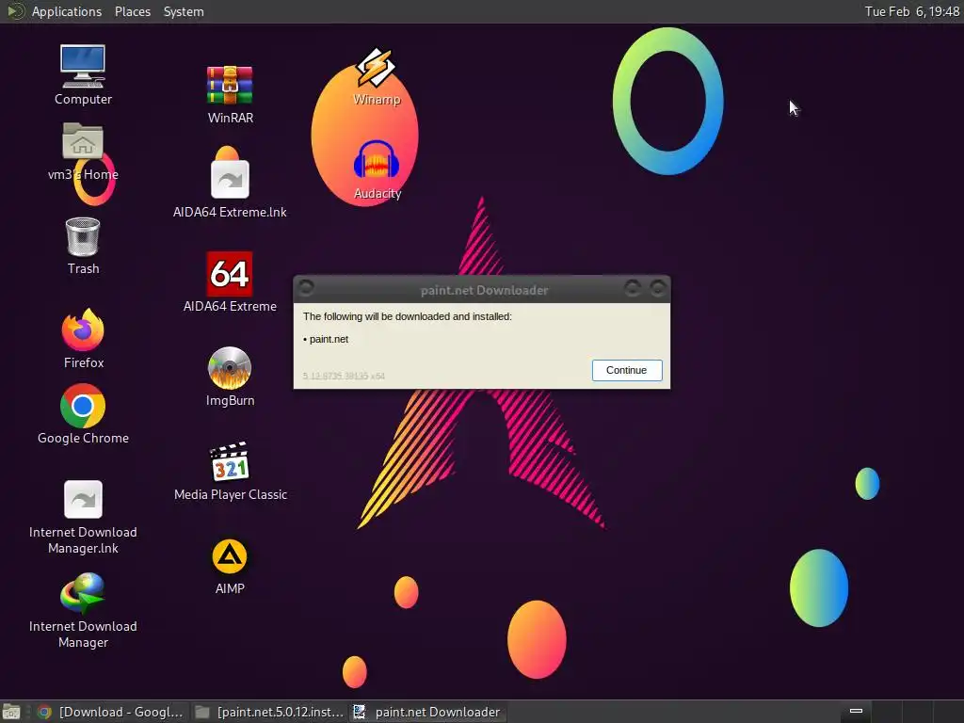Screen dimensions: 964x723
Task: Open WinRAR desktop icon
Action: 230,86
